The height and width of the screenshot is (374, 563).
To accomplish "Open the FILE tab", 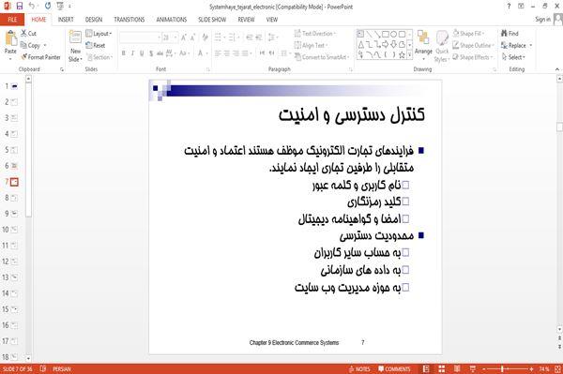I will pos(12,20).
